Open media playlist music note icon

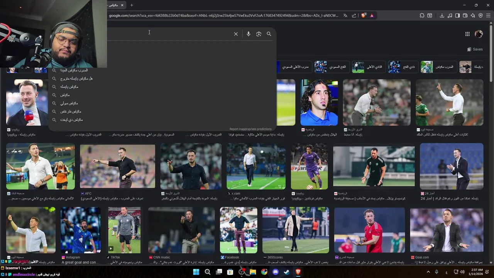pyautogui.click(x=450, y=15)
